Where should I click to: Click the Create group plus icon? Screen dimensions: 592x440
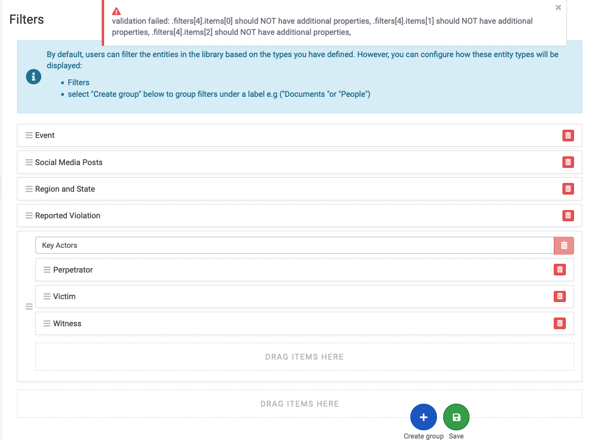tap(423, 417)
